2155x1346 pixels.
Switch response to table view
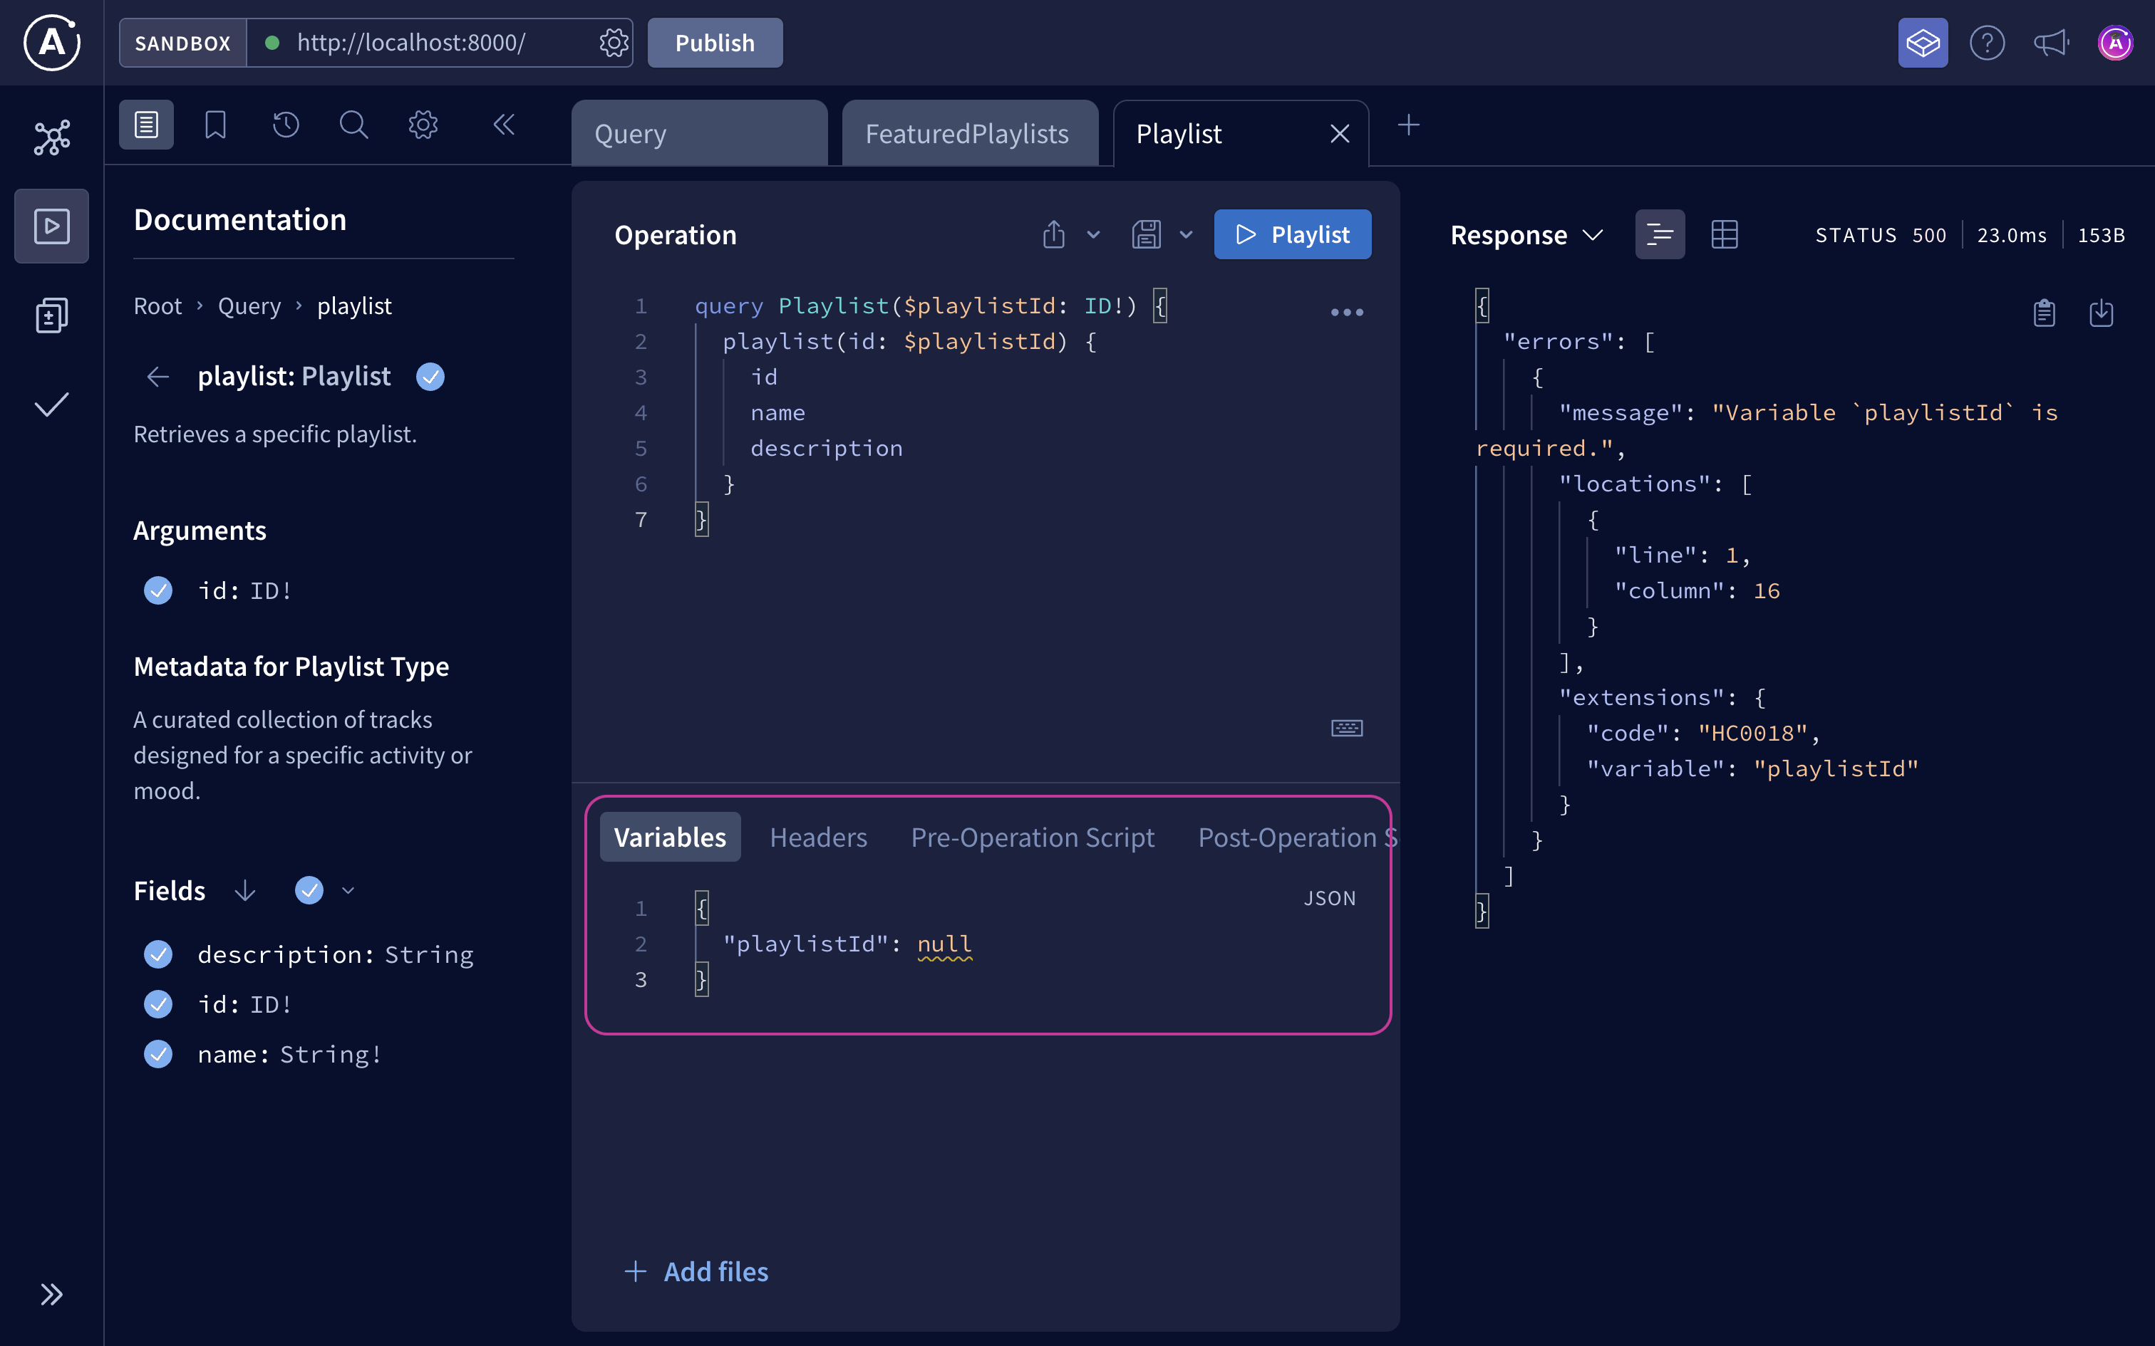tap(1725, 234)
